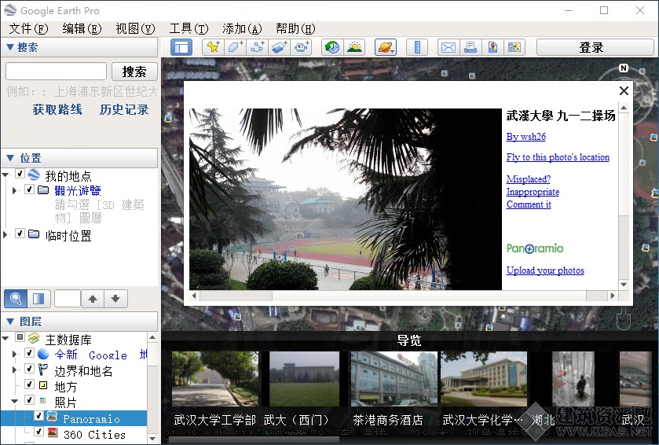Click the Add Placemark pin icon
This screenshot has height=445, width=659.
click(x=213, y=47)
